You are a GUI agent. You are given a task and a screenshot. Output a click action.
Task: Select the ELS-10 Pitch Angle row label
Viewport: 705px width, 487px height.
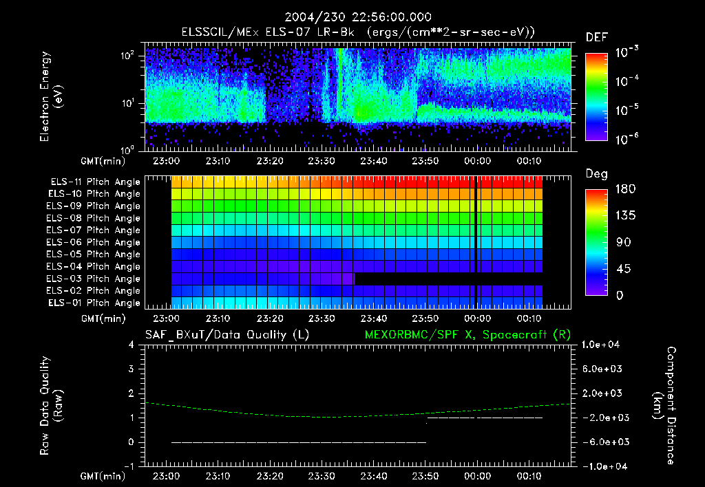(x=94, y=194)
